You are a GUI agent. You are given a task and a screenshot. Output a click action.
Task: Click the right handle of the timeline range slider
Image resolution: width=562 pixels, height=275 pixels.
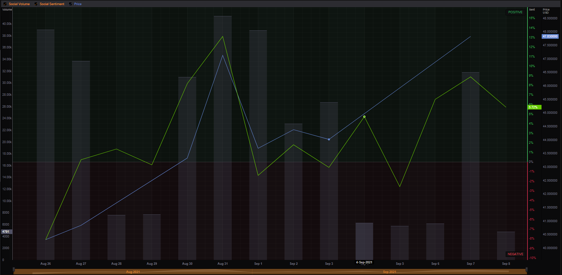coord(526,271)
